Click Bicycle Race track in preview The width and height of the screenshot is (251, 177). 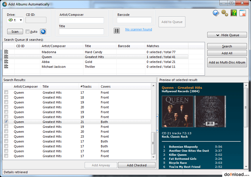(x=178, y=163)
